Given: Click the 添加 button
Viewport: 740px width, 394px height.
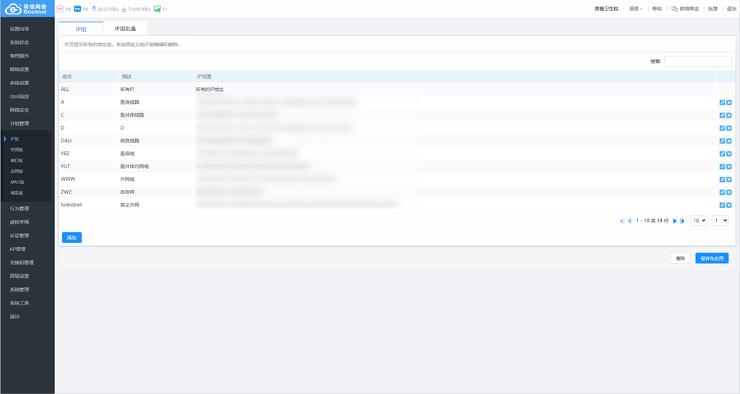Looking at the screenshot, I should pos(72,237).
